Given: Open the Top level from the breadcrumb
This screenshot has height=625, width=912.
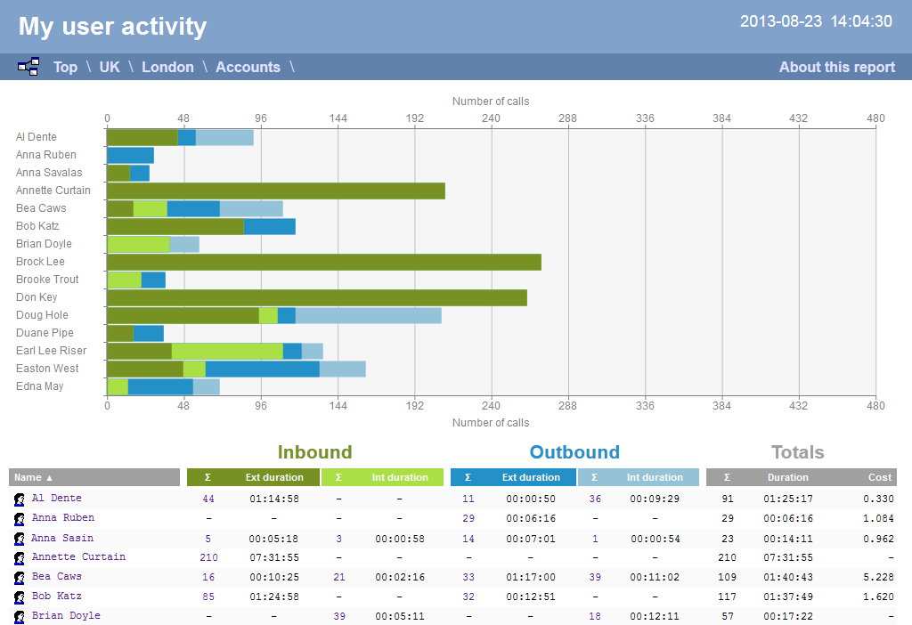Looking at the screenshot, I should click(65, 67).
